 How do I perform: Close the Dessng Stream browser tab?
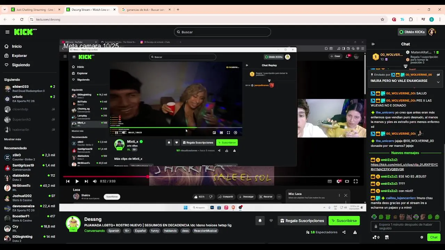click(114, 9)
